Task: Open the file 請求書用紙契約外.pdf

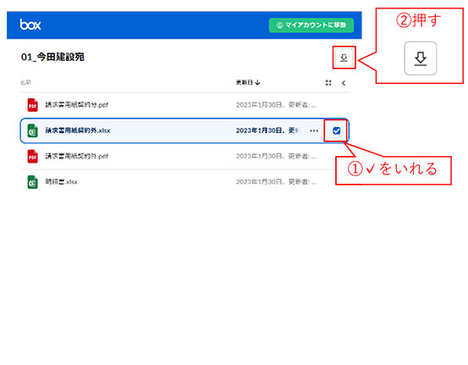Action: tap(77, 156)
